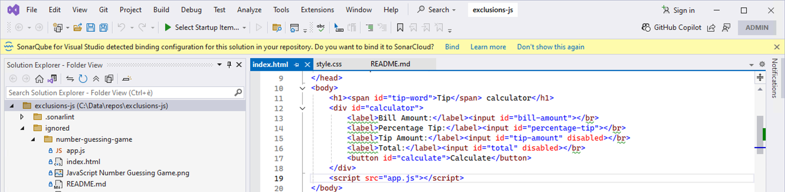Open the Notifications side tab
The height and width of the screenshot is (192, 785).
click(x=774, y=78)
